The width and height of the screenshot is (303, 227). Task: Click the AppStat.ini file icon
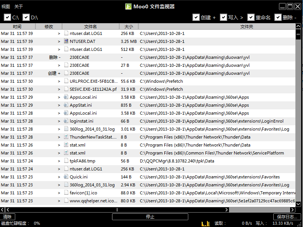pos(66,105)
